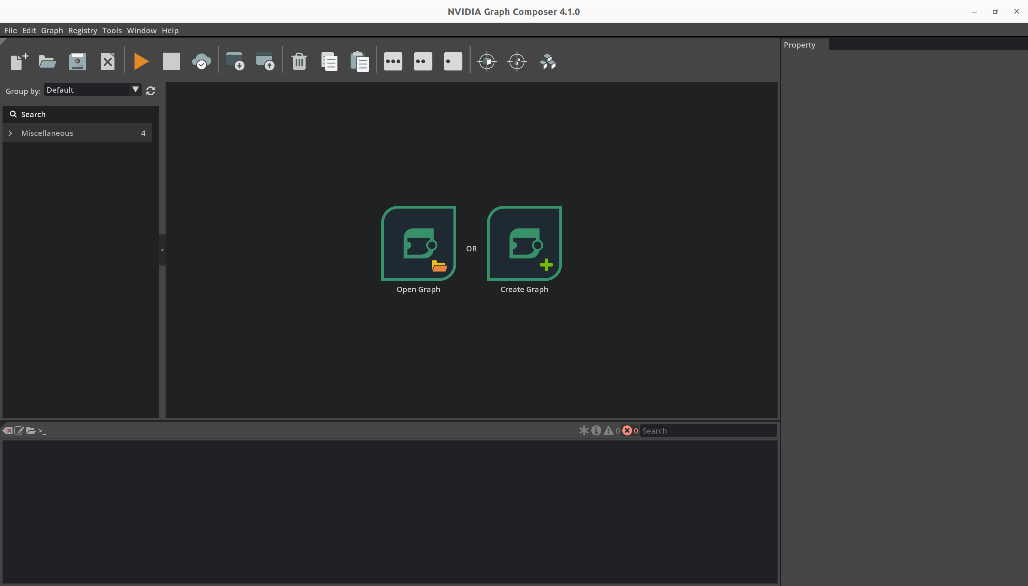Open the File menu
Viewport: 1028px width, 586px height.
point(11,31)
